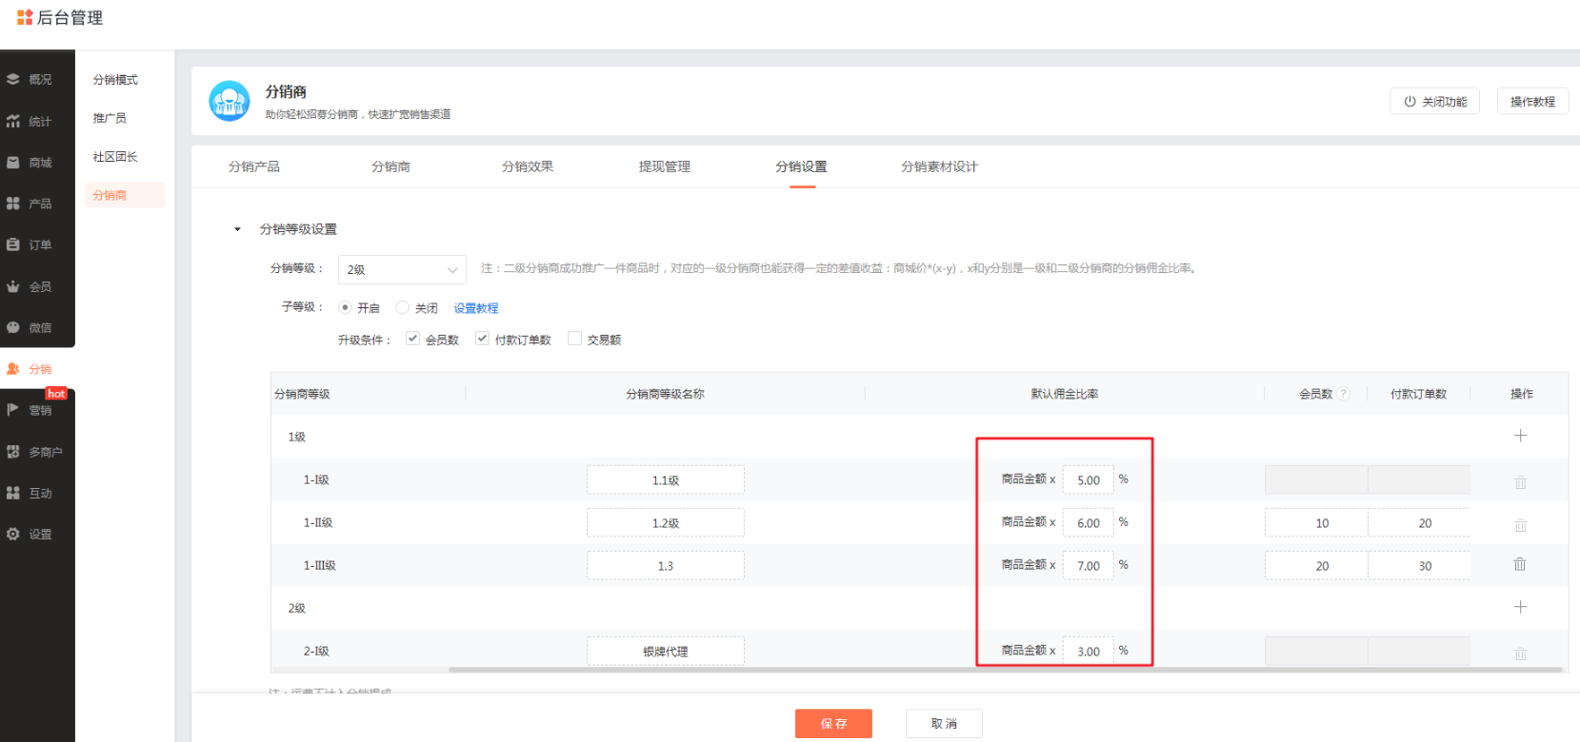Open the 分销等级 2级 dropdown

[402, 269]
